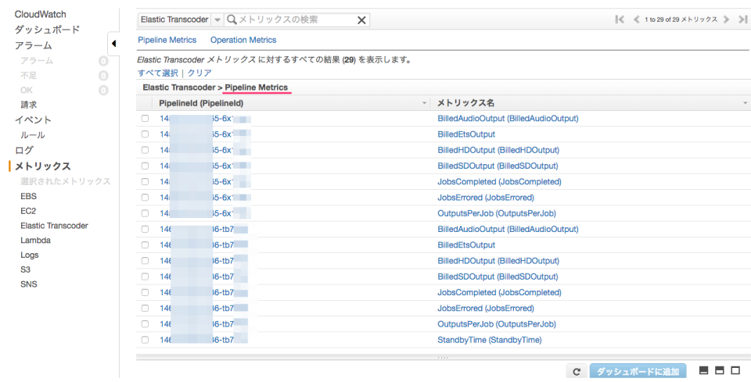Click the refresh metrics icon button
This screenshot has width=751, height=382.
(x=577, y=372)
